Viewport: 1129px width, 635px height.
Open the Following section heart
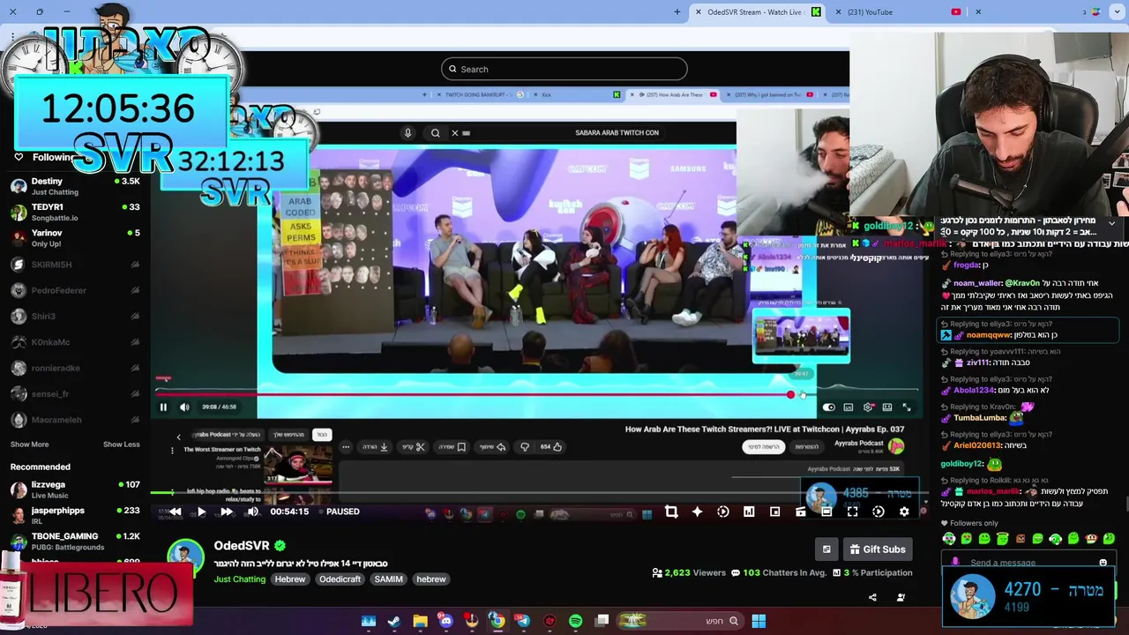coord(19,157)
